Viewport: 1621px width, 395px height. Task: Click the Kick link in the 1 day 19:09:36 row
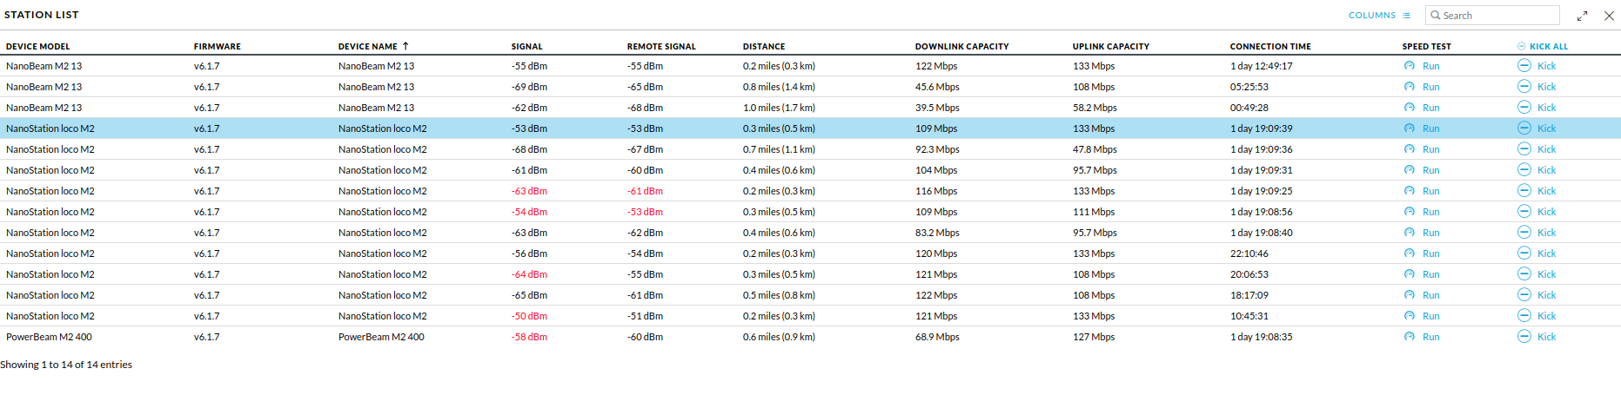[x=1546, y=149]
